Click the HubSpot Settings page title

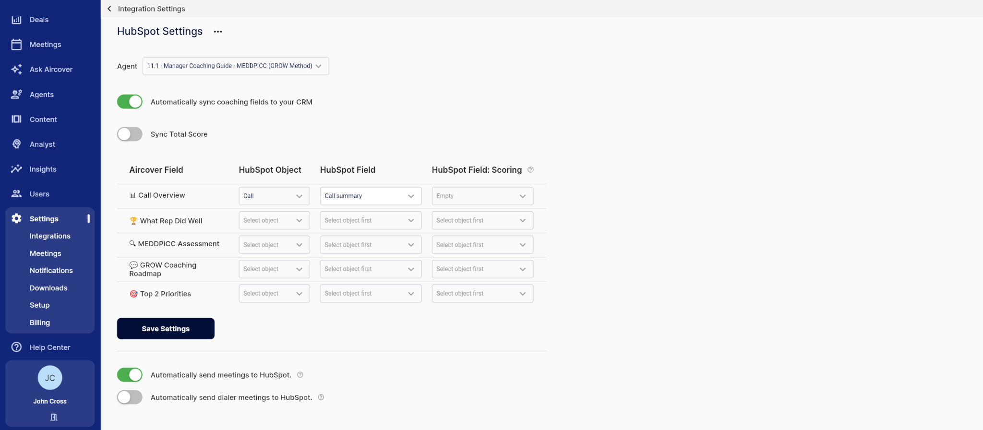tap(160, 31)
